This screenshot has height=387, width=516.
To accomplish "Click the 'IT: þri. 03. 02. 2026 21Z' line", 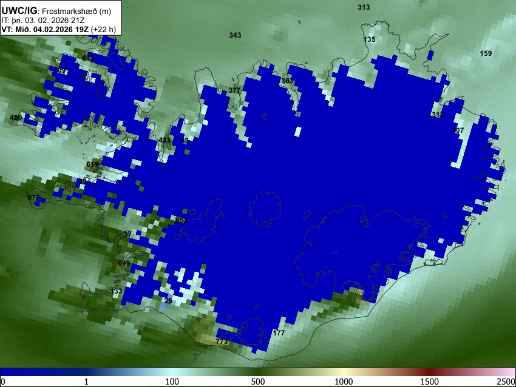I will point(42,21).
